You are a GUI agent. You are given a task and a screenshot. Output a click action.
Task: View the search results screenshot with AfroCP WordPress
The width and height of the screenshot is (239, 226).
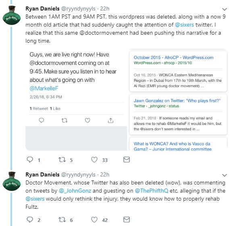[178, 100]
